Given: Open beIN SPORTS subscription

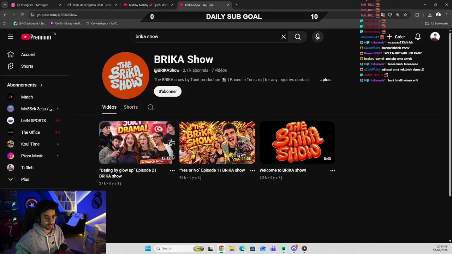Looking at the screenshot, I should 34,121.
